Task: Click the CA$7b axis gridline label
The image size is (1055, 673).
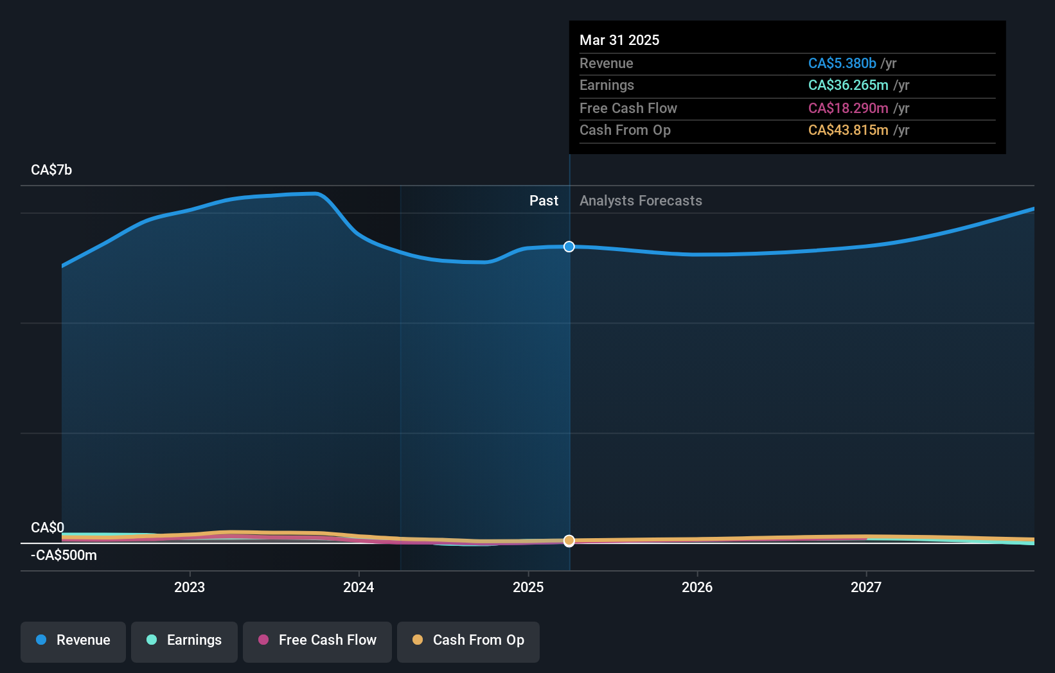Action: click(51, 170)
